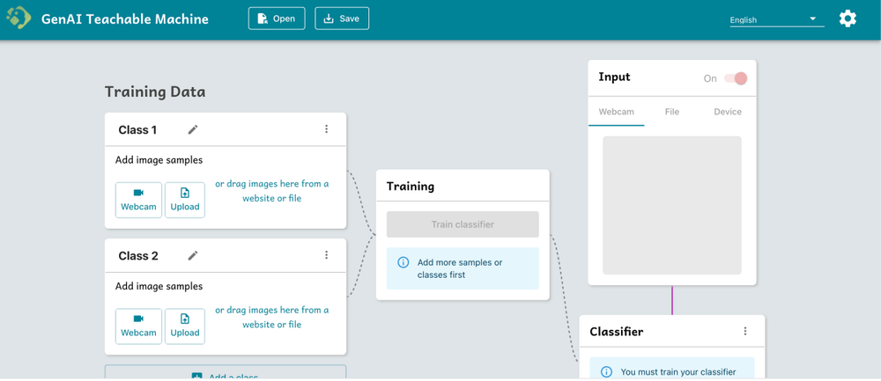Click 'Add image samples' label in Class 2
This screenshot has height=381, width=881.
coord(159,286)
